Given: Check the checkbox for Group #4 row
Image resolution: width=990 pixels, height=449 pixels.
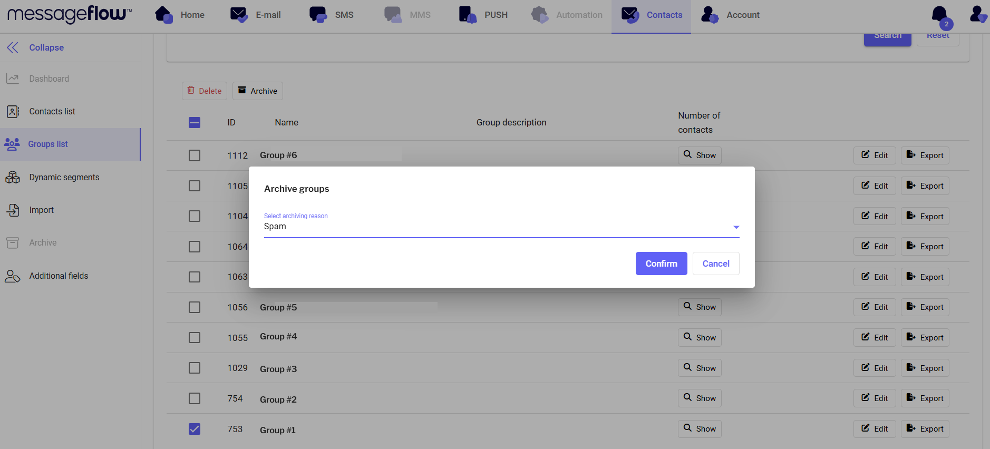Looking at the screenshot, I should tap(195, 338).
